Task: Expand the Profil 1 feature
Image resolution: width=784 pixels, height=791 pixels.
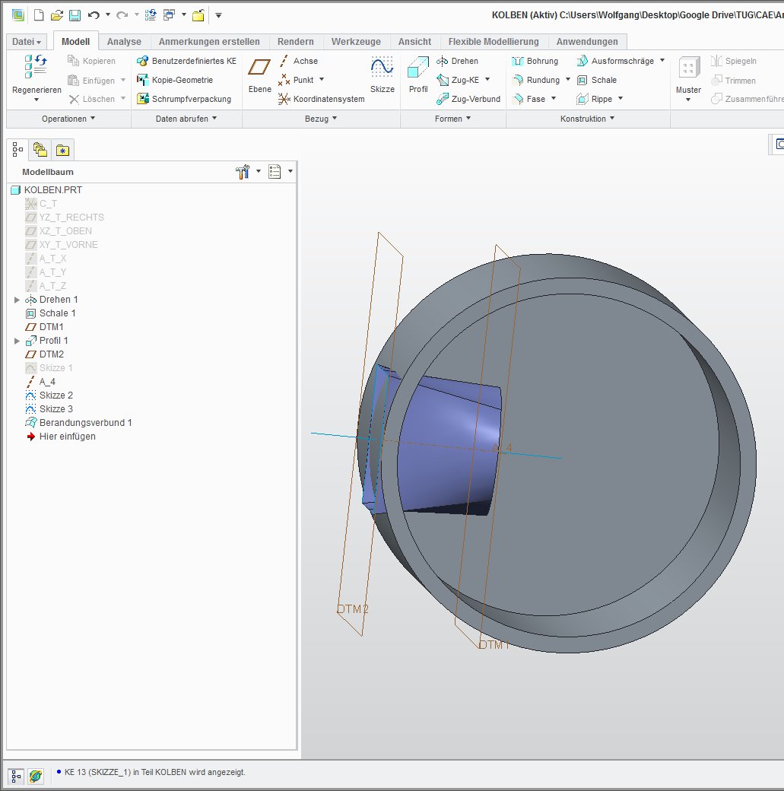Action: pyautogui.click(x=17, y=341)
